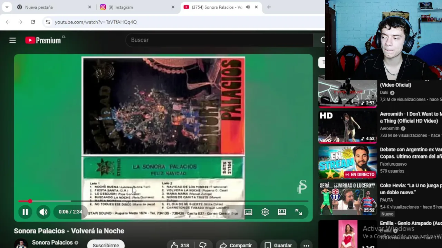Open the Debate con Argentino live thumbnail
This screenshot has height=248, width=442.
pos(347,163)
